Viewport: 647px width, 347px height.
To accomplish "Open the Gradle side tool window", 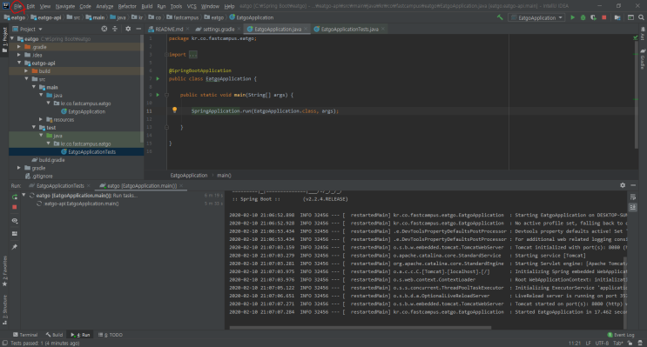I will [x=643, y=59].
